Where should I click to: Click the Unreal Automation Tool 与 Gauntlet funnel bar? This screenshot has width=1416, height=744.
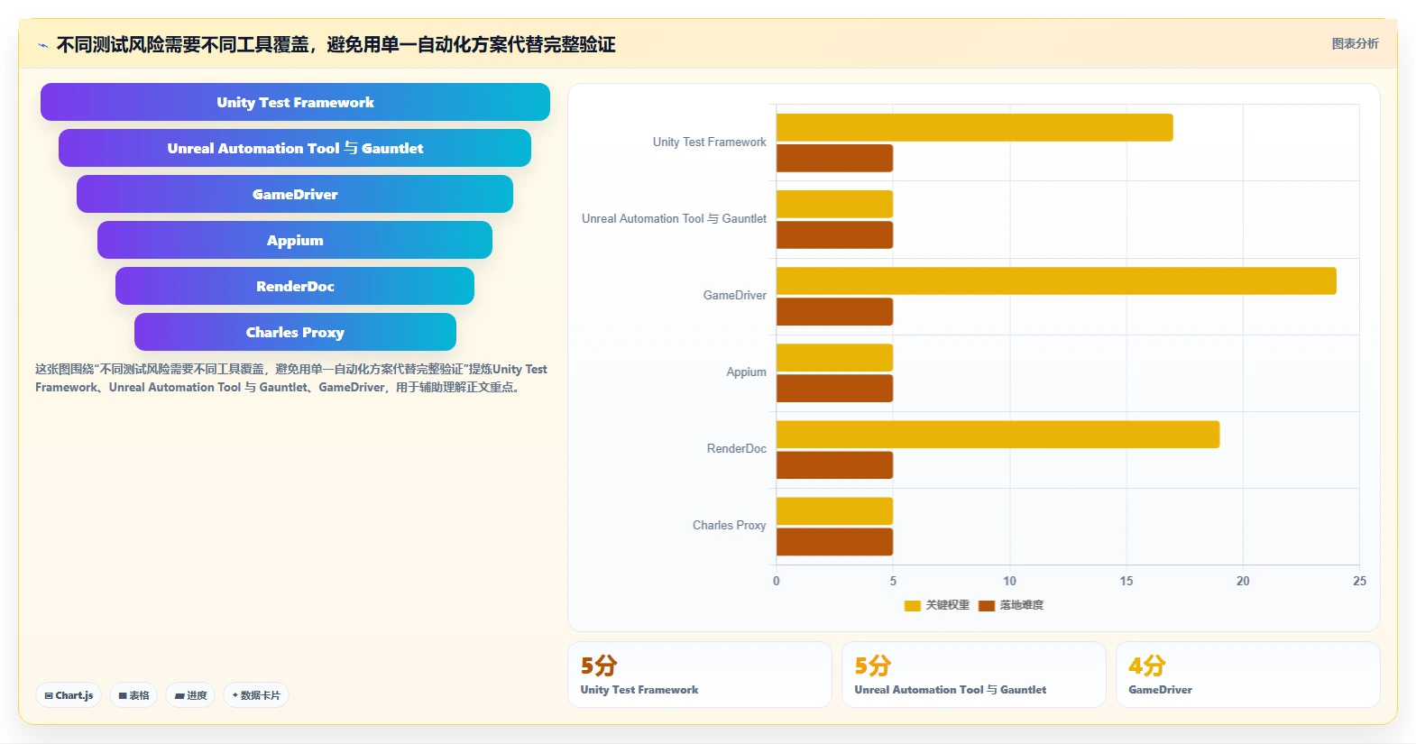point(295,148)
